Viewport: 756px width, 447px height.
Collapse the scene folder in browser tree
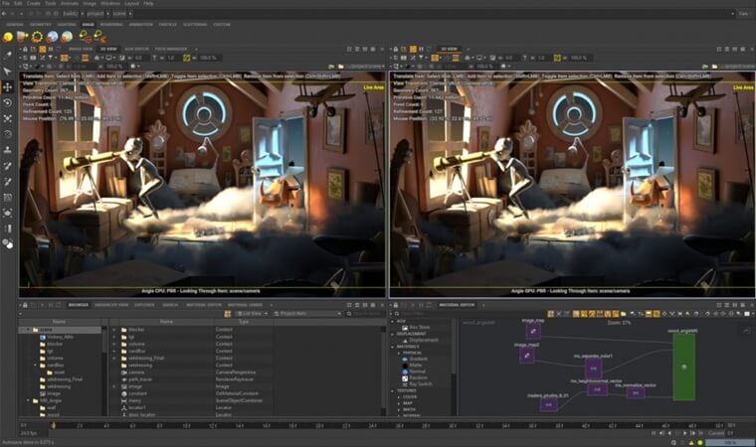point(28,330)
